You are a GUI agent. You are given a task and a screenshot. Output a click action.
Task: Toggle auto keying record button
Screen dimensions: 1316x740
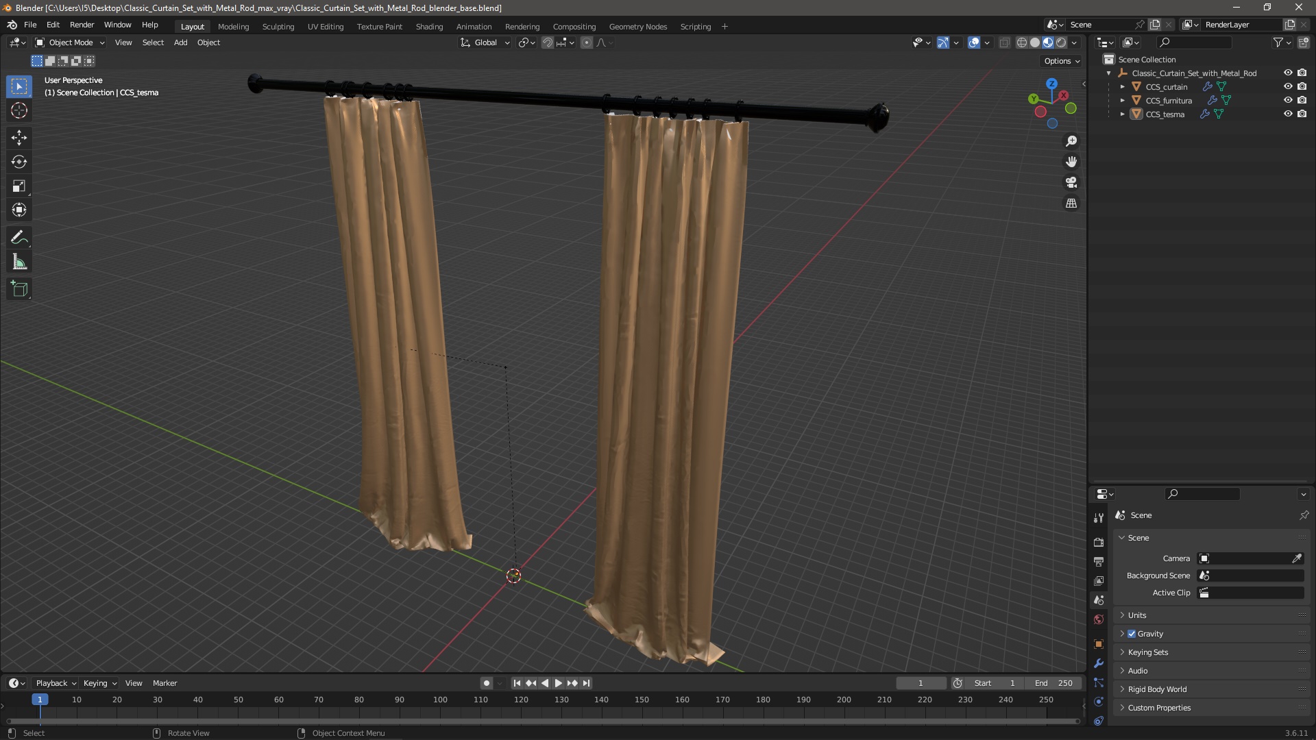pyautogui.click(x=487, y=683)
